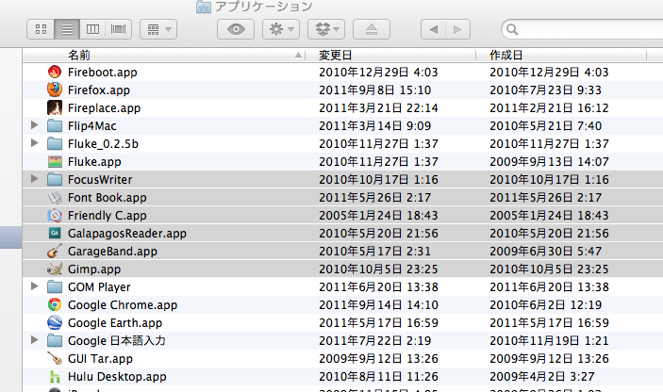Select the GUI Tar.app icon

click(55, 358)
